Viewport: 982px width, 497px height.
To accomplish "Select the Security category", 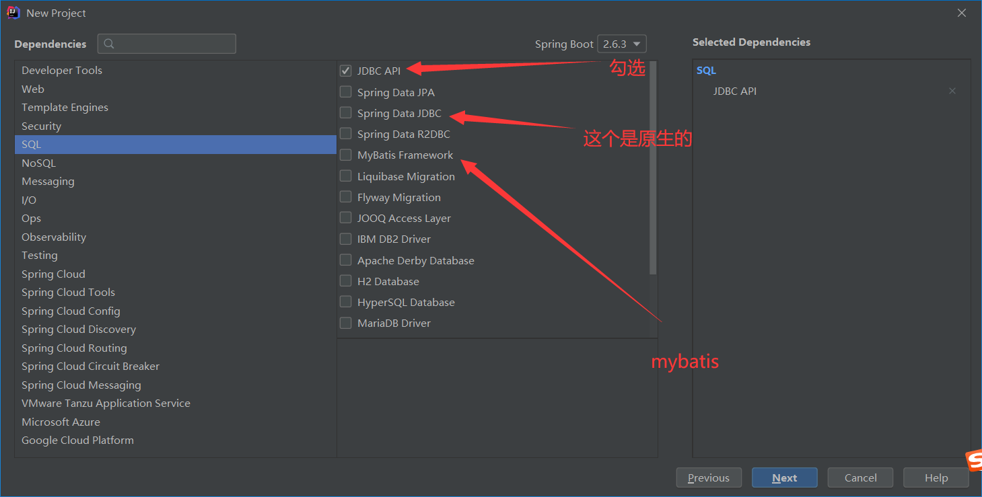I will point(175,126).
